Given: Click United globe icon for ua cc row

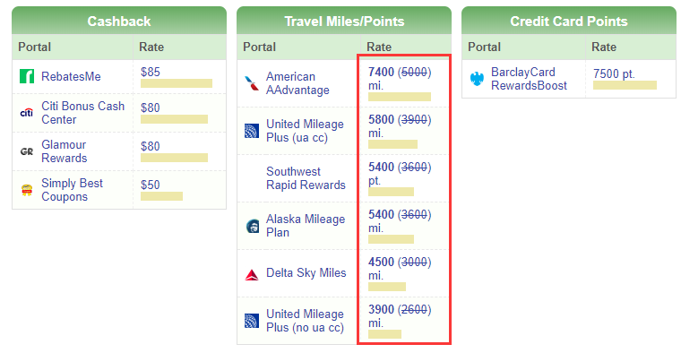Looking at the screenshot, I should (252, 131).
